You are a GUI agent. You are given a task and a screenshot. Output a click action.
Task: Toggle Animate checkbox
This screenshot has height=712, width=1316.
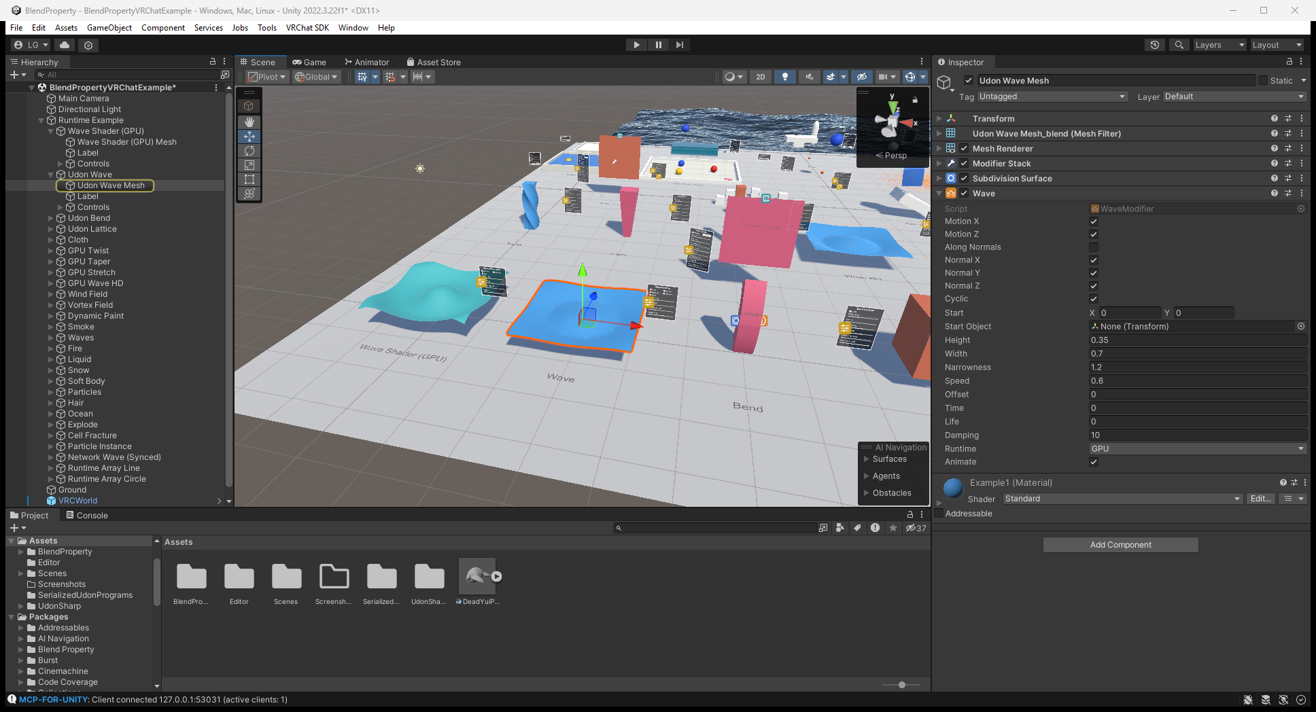click(1094, 462)
